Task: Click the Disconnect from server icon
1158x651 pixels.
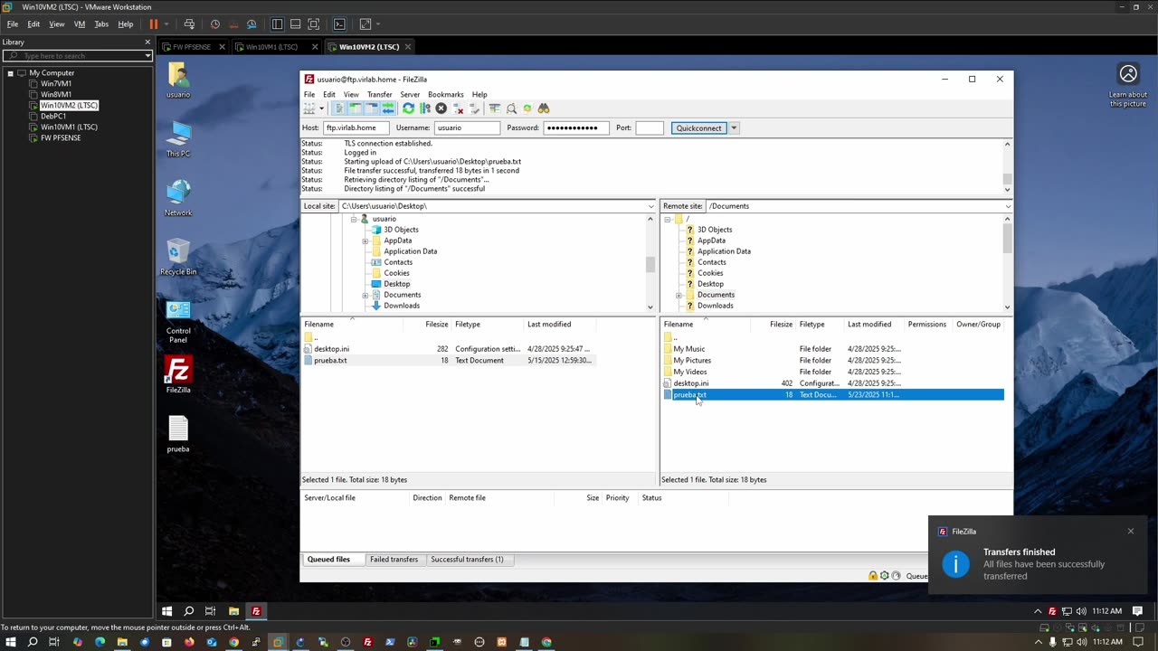Action: coord(458,108)
